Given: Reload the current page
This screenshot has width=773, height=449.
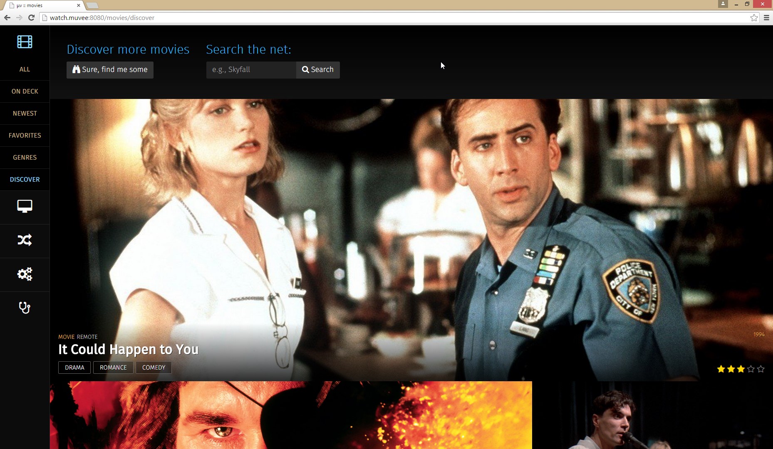Looking at the screenshot, I should coord(31,17).
